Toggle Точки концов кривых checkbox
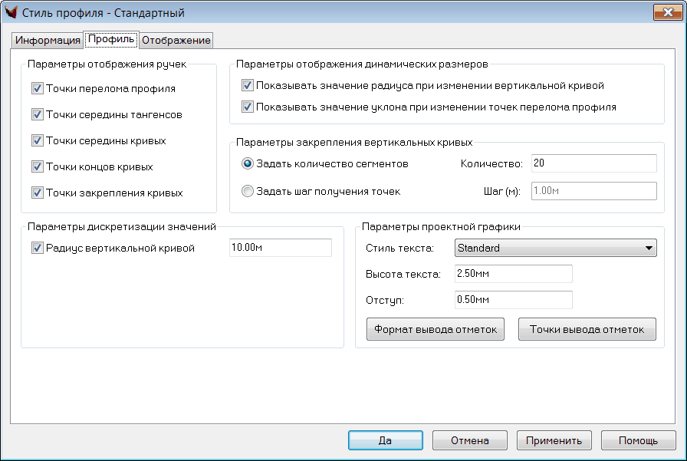The height and width of the screenshot is (461, 687). pyautogui.click(x=38, y=167)
